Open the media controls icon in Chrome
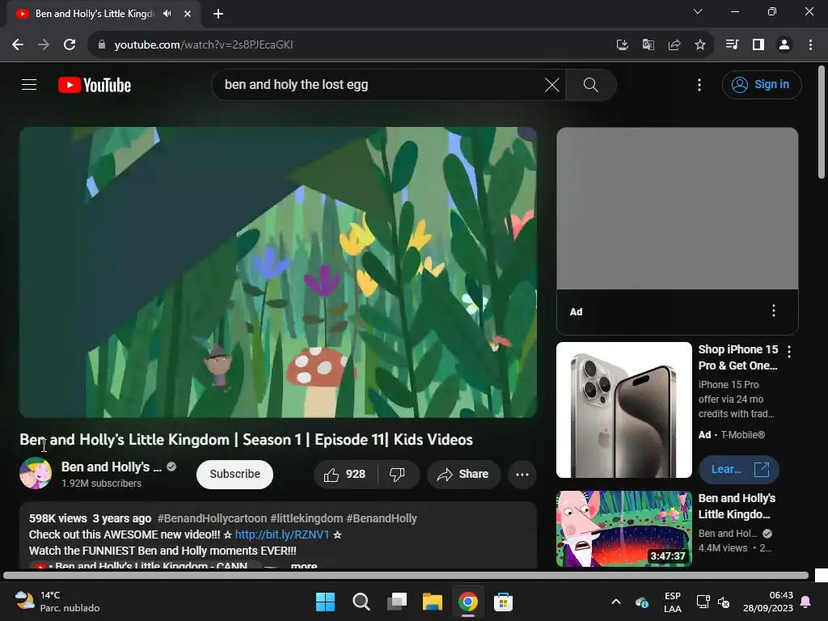This screenshot has width=828, height=621. [732, 45]
